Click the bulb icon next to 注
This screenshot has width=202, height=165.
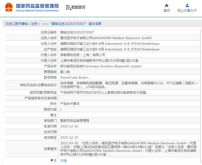coord(52,160)
